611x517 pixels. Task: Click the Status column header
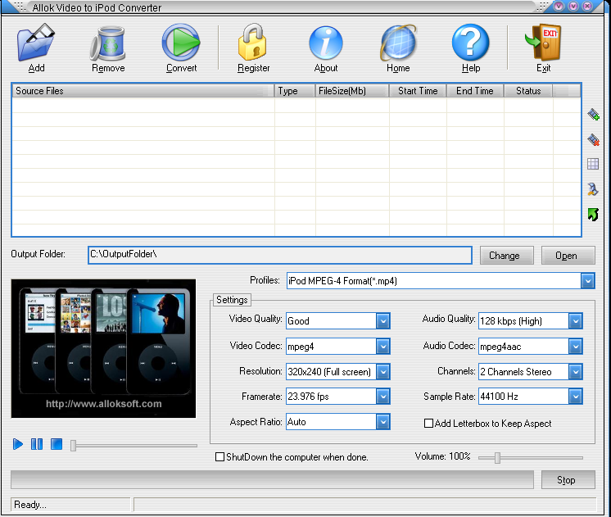(x=528, y=91)
